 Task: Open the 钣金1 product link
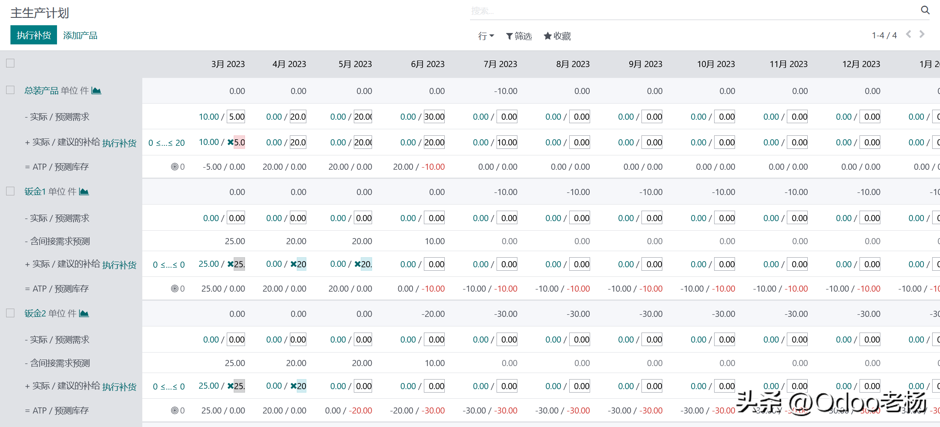tap(35, 192)
